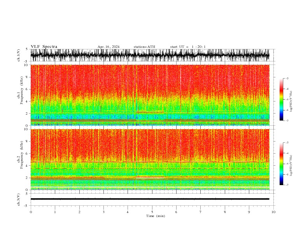Click time axis tick label '7'
The image size is (308, 238).
[201, 212]
